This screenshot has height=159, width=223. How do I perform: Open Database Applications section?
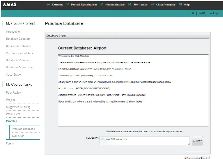click(x=20, y=67)
